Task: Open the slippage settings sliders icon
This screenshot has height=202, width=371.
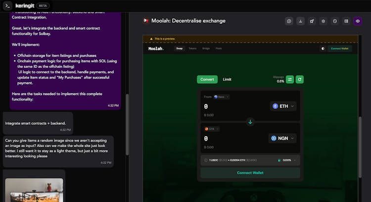Action: pyautogui.click(x=290, y=79)
